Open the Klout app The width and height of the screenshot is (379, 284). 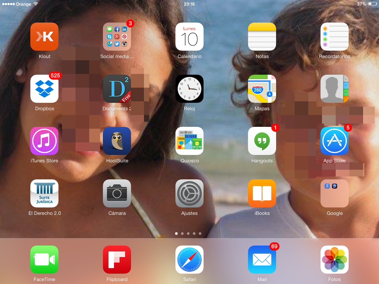point(44,37)
